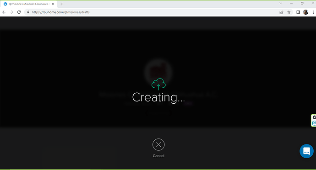The height and width of the screenshot is (170, 316).
Task: Go back to the previous page
Action: pyautogui.click(x=4, y=12)
